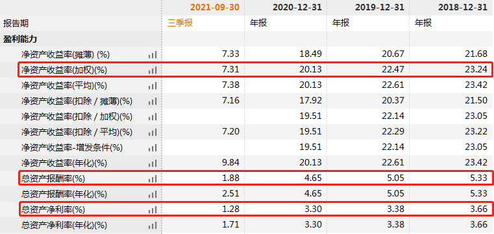Open chart icon for 总资产报酬率(%) row
494x234 pixels.
[x=153, y=179]
